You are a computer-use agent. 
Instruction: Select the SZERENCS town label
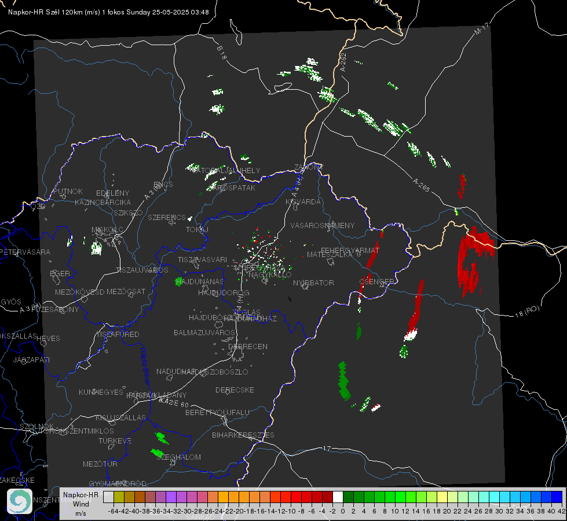167,217
